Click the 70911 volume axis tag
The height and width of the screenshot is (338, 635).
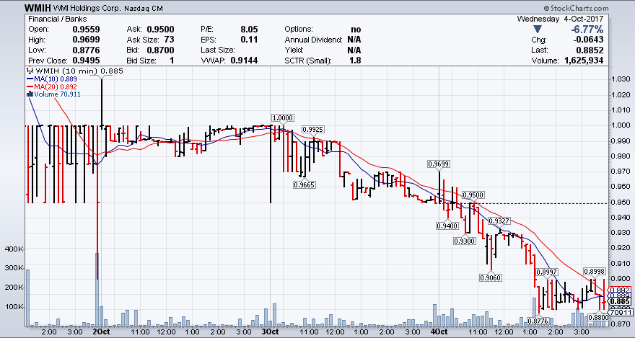click(621, 312)
